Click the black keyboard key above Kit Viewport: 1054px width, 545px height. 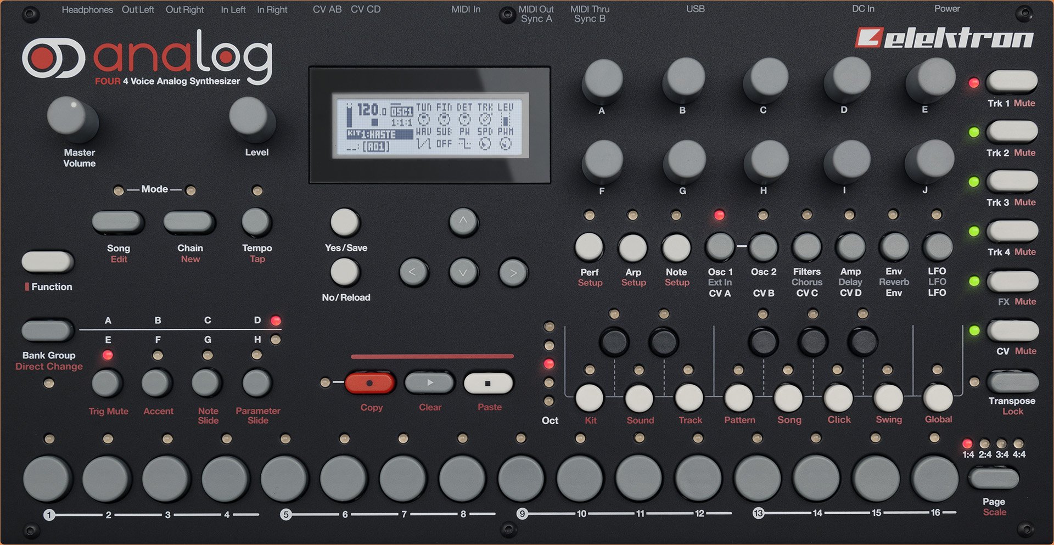tap(614, 341)
